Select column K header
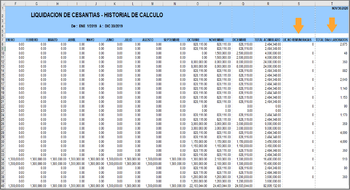This screenshot has height=190, width=350. 115,4
